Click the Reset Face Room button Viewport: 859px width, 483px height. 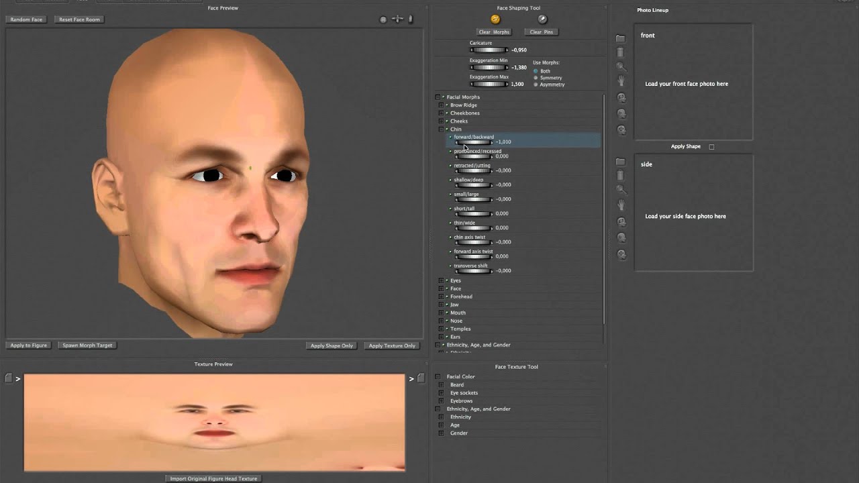coord(79,19)
